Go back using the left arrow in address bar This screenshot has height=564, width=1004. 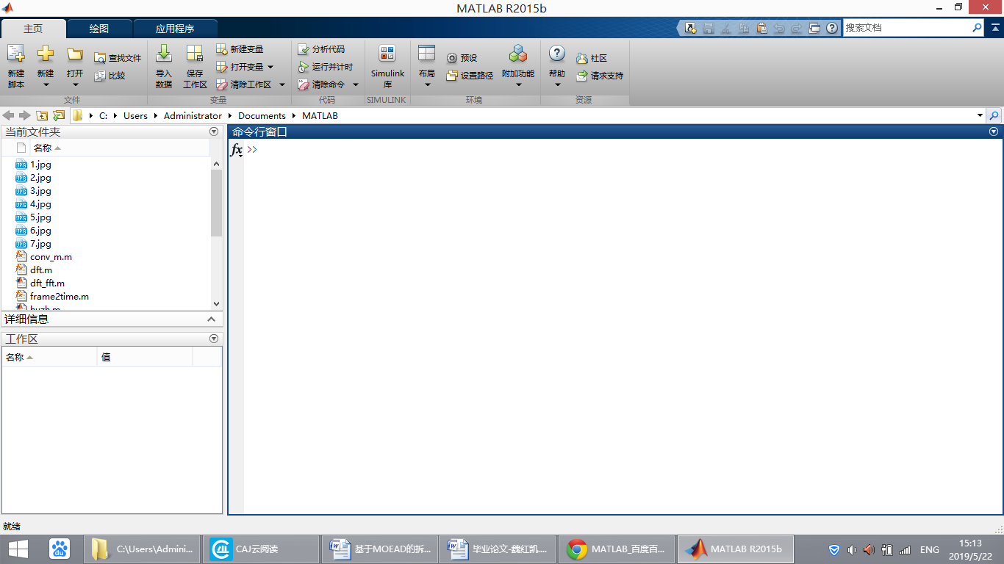9,115
